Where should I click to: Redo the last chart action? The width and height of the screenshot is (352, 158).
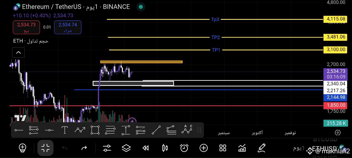pos(84,148)
